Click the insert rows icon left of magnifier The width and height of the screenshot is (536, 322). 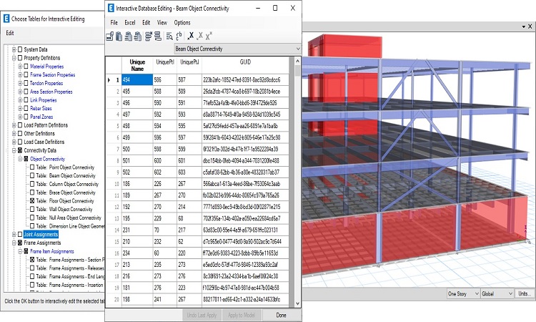(159, 35)
